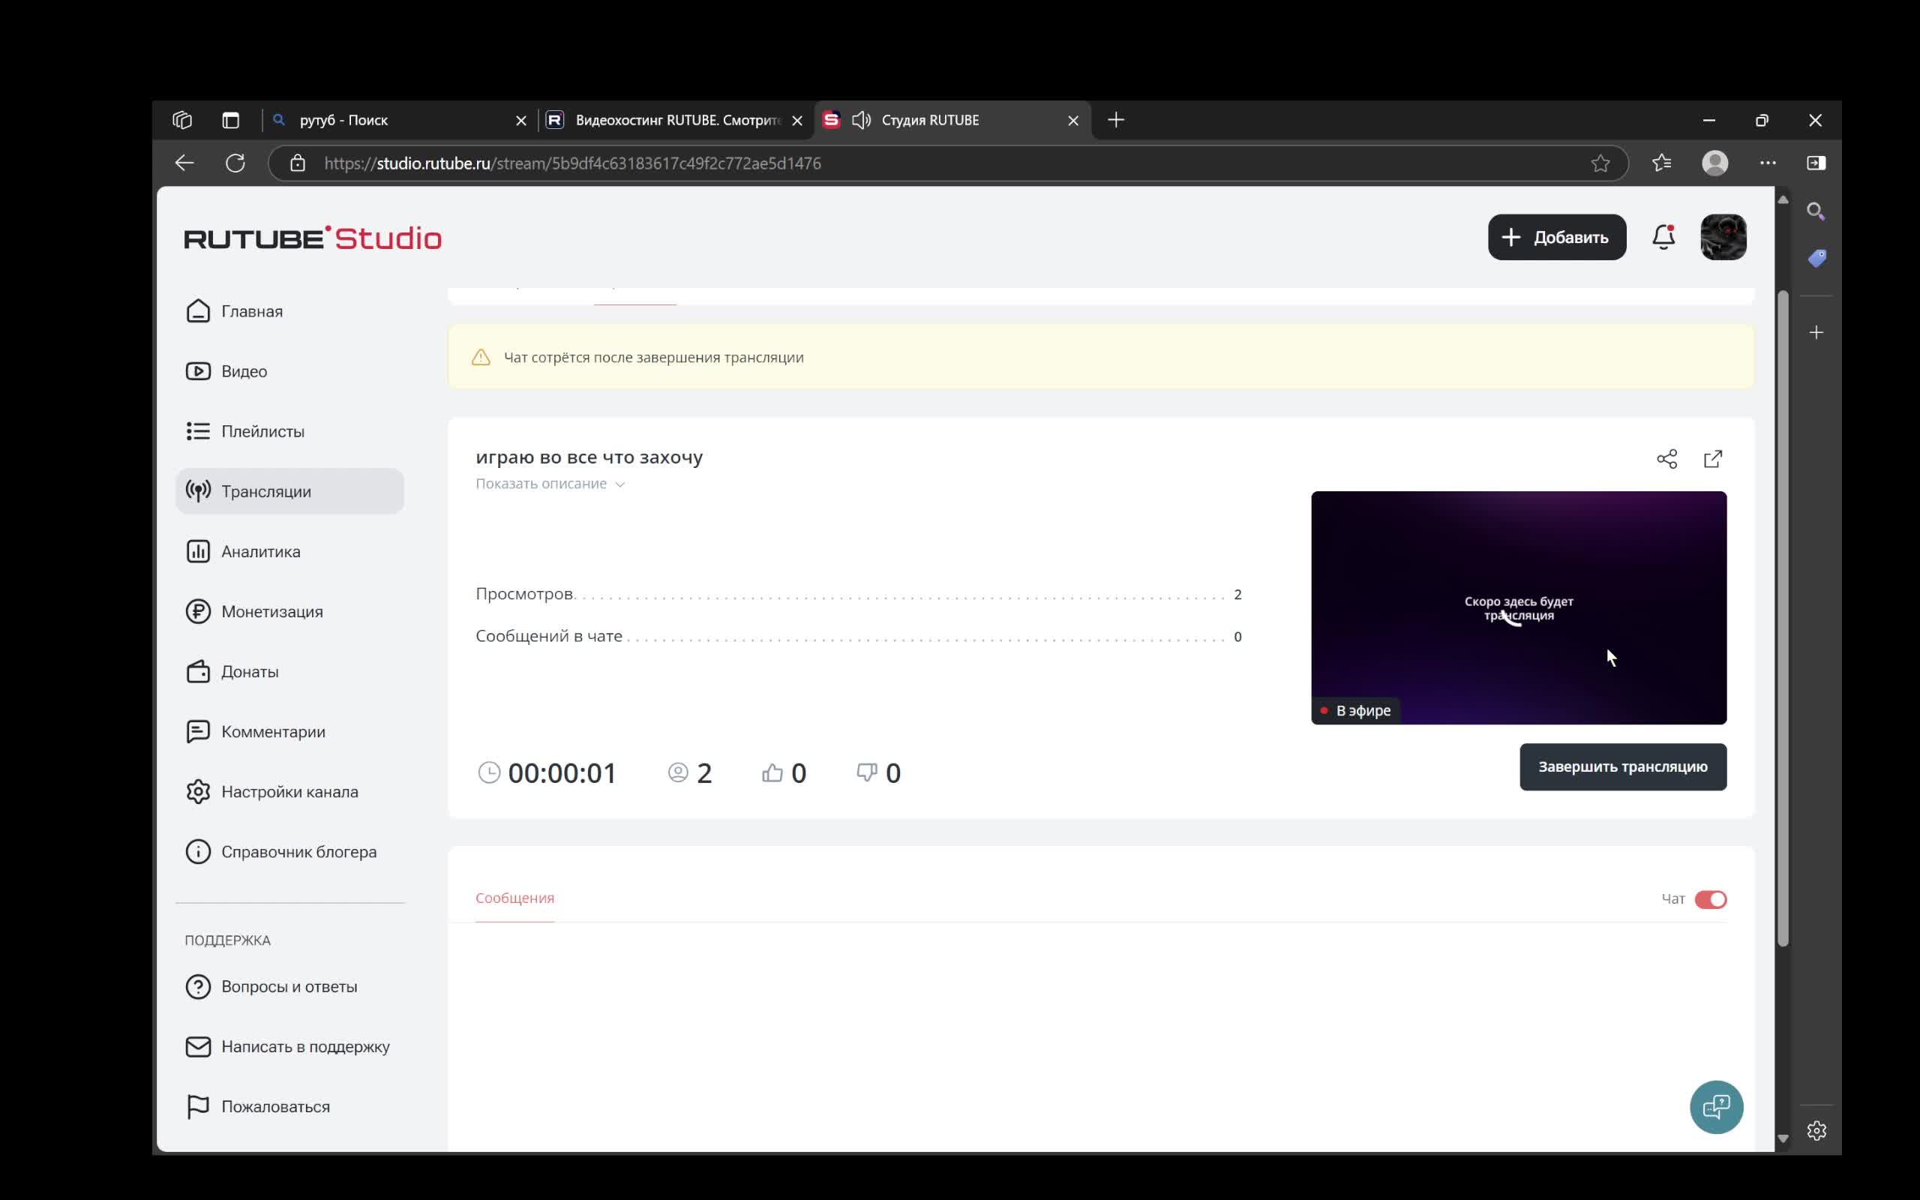Select the Сообщения tab
The height and width of the screenshot is (1200, 1920).
point(515,898)
